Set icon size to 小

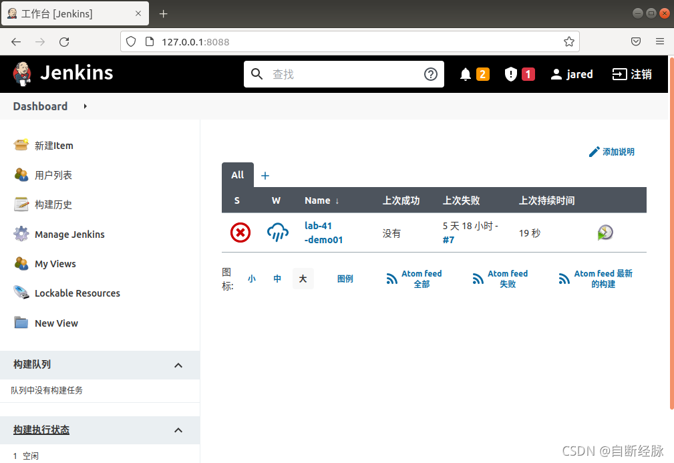point(251,279)
